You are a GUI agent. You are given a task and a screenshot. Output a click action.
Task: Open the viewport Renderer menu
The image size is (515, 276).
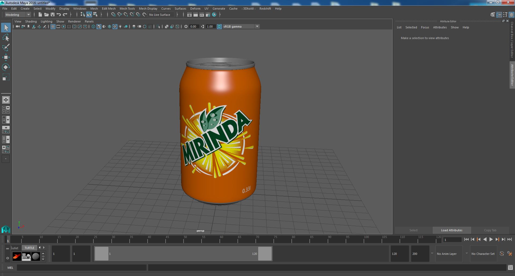pos(74,21)
